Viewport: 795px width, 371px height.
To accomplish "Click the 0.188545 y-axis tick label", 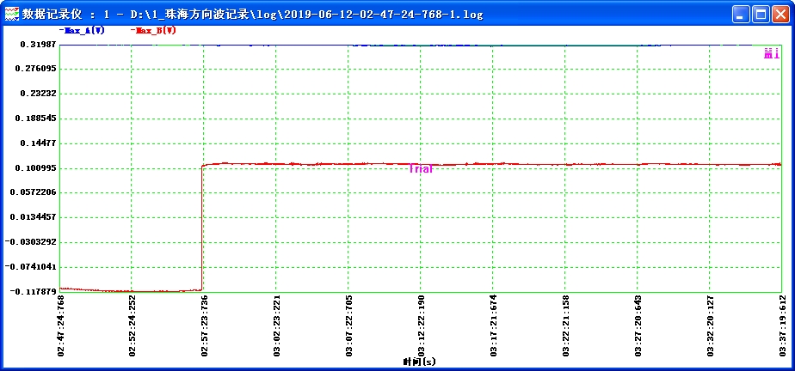I will tap(35, 119).
